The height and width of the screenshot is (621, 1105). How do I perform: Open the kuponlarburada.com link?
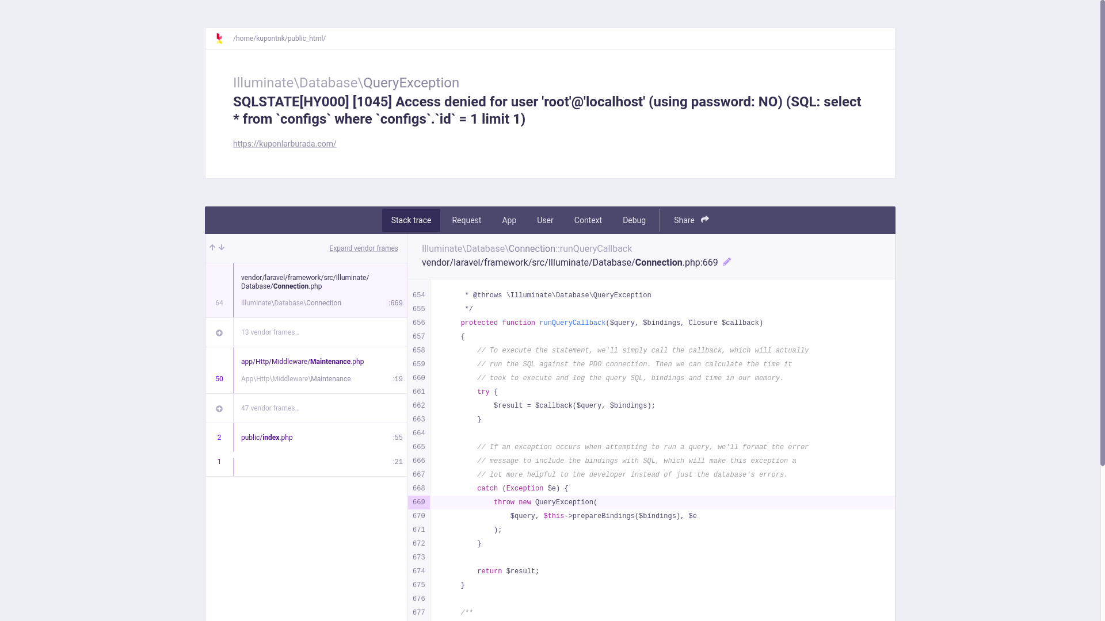284,144
